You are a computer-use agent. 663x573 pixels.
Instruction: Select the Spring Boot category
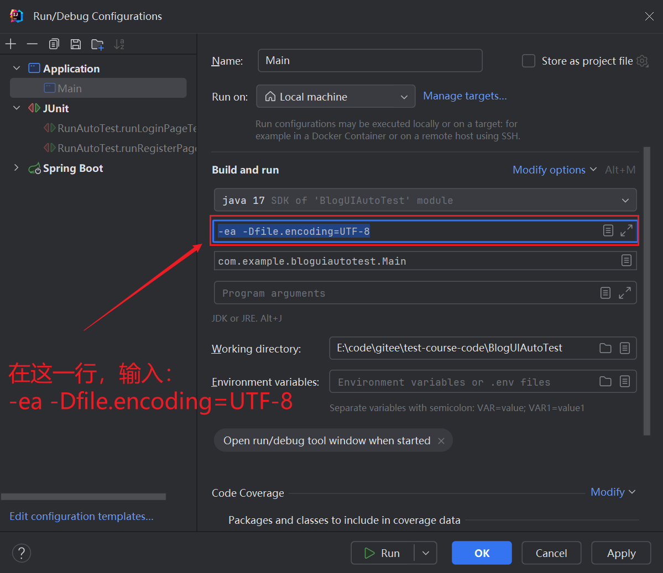(x=73, y=168)
